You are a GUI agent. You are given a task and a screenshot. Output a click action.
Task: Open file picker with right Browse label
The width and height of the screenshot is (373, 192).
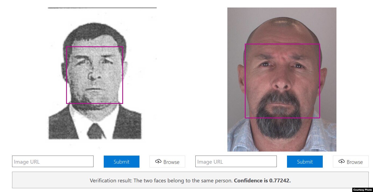click(354, 162)
